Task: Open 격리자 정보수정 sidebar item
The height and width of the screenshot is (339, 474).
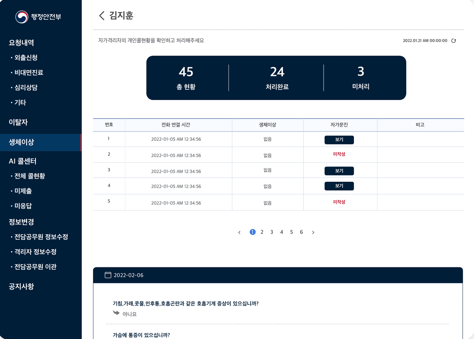Action: [35, 252]
